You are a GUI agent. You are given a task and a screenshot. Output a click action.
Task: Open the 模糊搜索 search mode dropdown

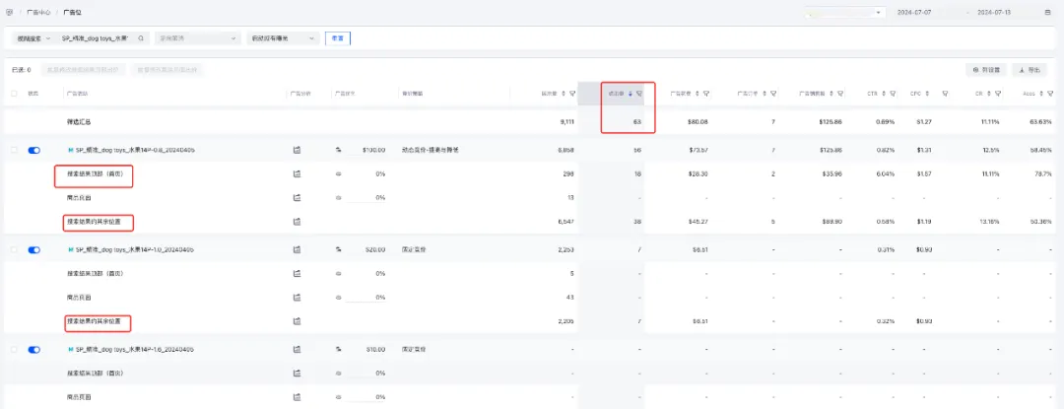click(x=33, y=38)
